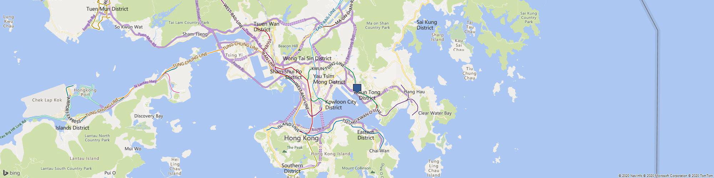Select the Sai Kung District label
The image size is (714, 178).
[x=427, y=25]
